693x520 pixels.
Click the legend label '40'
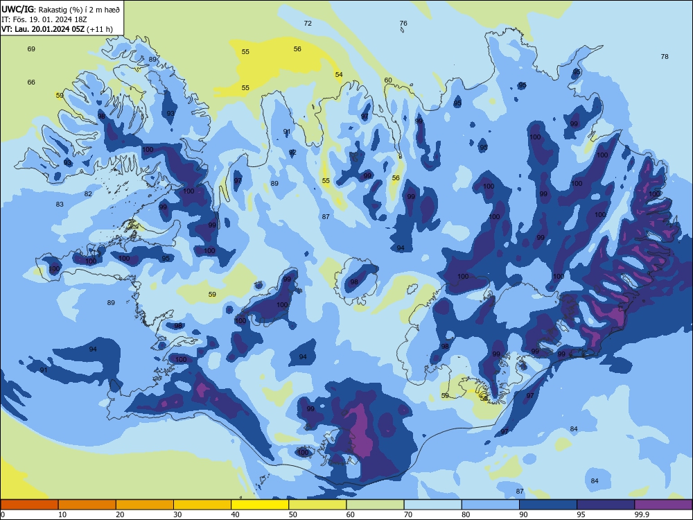coord(235,514)
